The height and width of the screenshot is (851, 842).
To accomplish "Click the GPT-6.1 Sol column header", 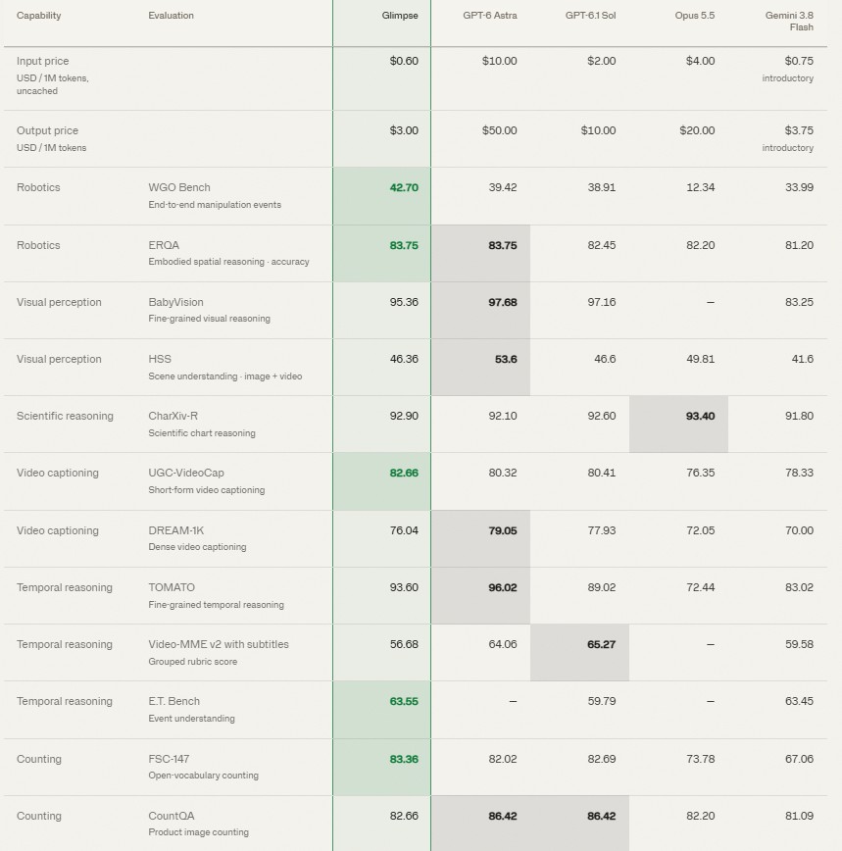I will (590, 16).
